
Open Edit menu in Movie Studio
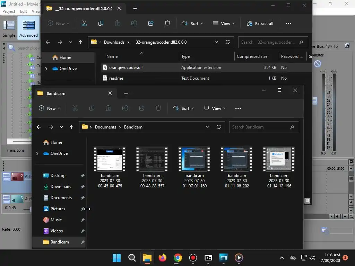(23, 11)
